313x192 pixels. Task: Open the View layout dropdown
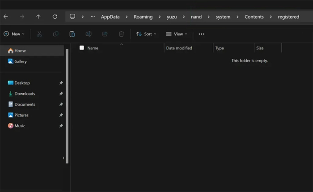pyautogui.click(x=177, y=34)
